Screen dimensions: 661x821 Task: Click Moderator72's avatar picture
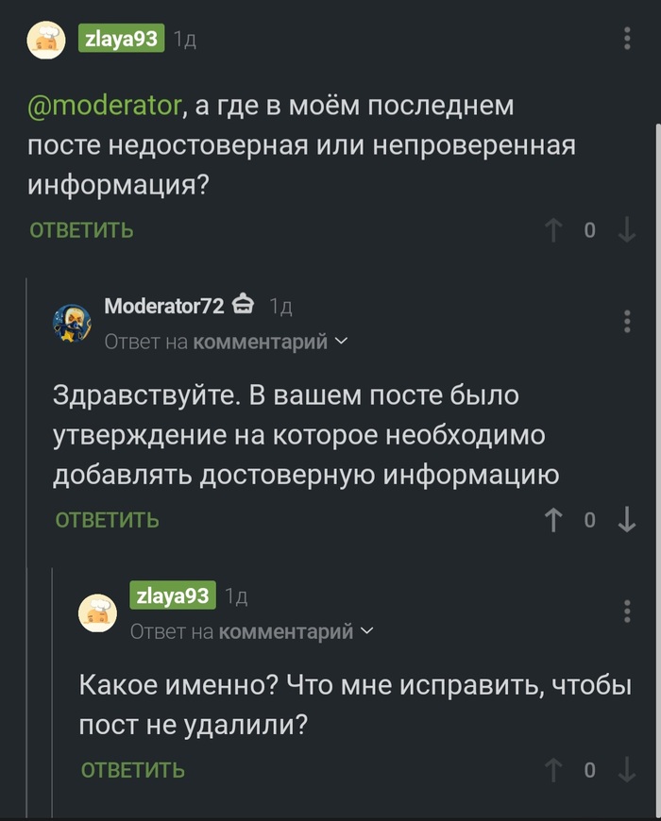[x=72, y=324]
